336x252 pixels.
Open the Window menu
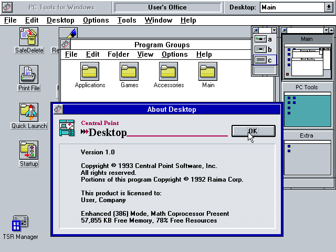(159, 20)
